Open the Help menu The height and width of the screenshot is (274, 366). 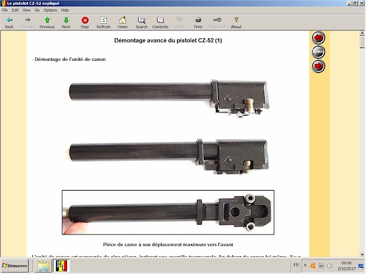pos(65,10)
